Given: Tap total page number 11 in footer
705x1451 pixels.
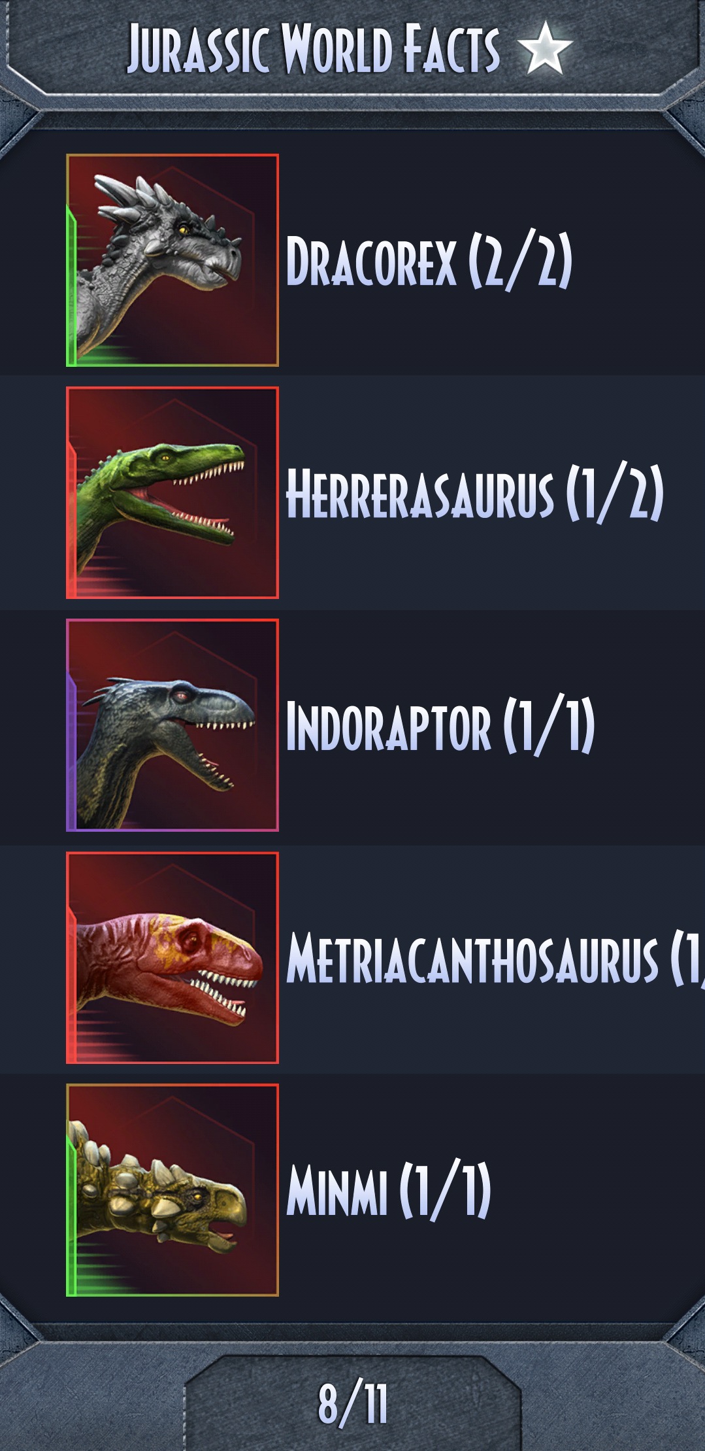Looking at the screenshot, I should 376,1404.
